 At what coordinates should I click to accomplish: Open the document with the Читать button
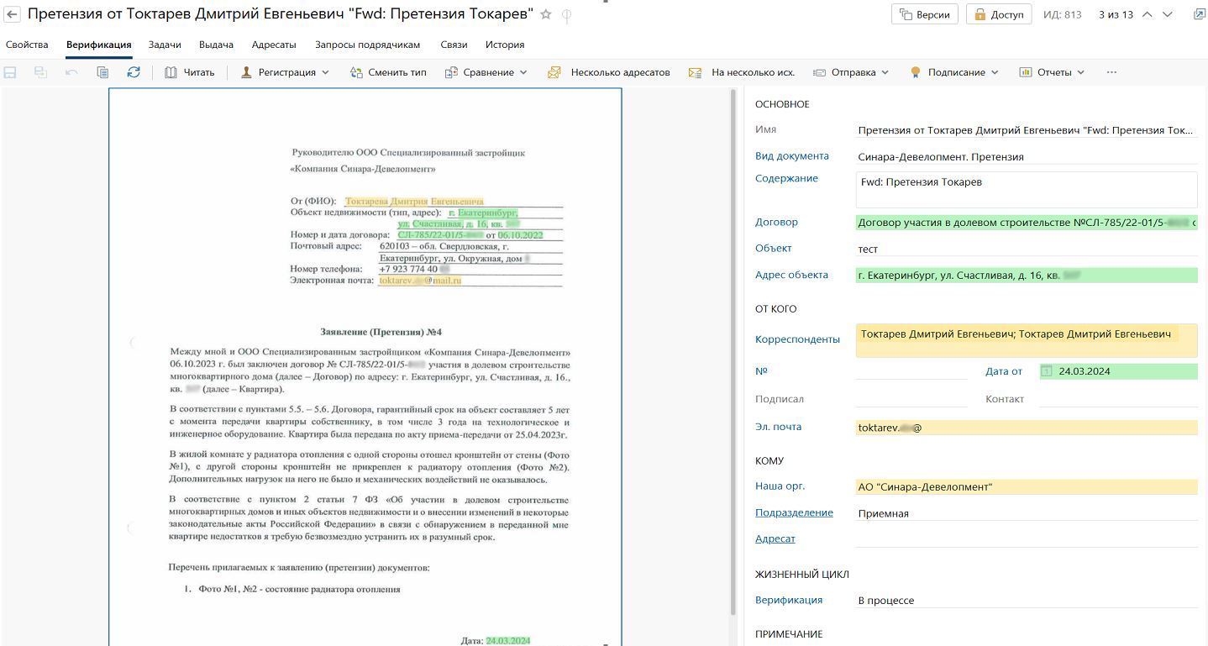tap(190, 72)
